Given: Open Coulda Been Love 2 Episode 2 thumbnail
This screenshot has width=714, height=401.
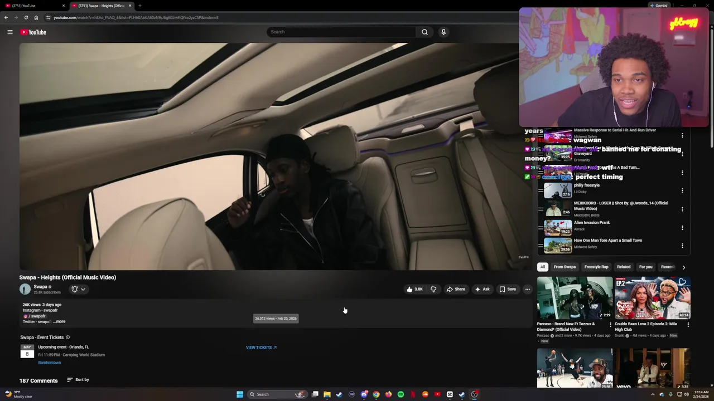Looking at the screenshot, I should click(653, 298).
